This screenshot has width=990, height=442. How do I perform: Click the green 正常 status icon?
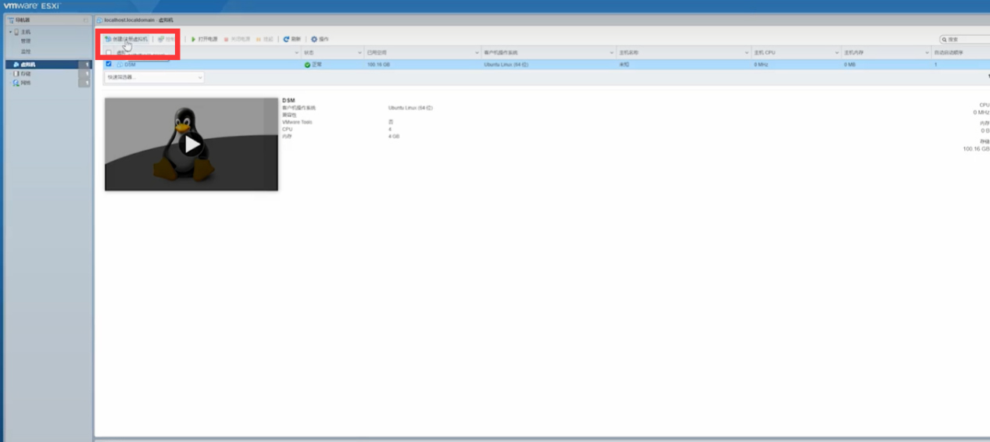pos(307,65)
